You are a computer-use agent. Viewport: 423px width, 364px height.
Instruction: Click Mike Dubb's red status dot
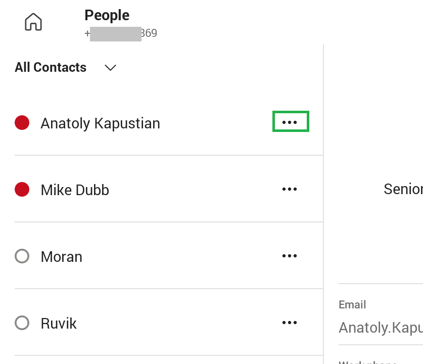22,189
